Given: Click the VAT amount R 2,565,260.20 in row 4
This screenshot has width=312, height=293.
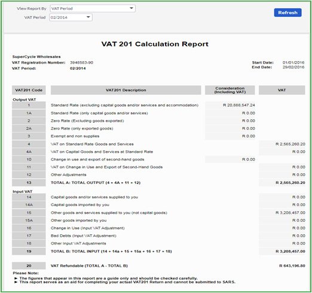Looking at the screenshot, I should point(290,144).
